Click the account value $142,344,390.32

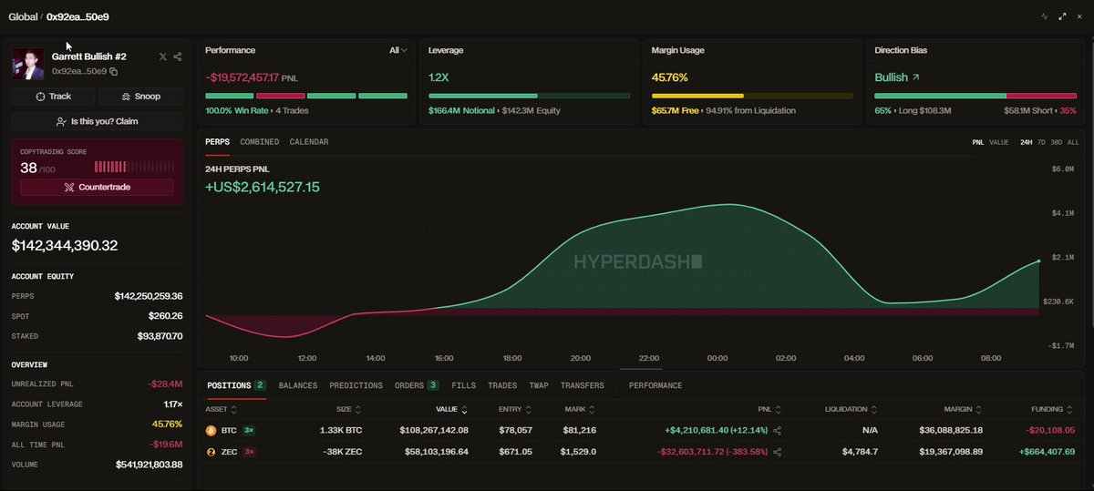[64, 245]
